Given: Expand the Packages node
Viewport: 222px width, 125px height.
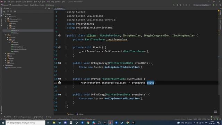Looking at the screenshot, I should point(3,65).
